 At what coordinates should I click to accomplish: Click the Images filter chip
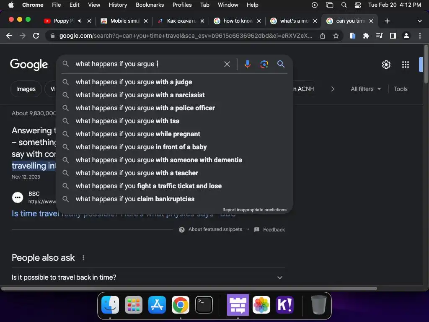pos(26,89)
